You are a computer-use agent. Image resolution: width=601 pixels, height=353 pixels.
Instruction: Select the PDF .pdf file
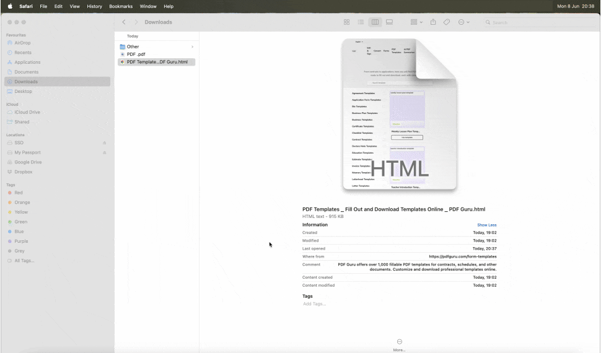[156, 54]
